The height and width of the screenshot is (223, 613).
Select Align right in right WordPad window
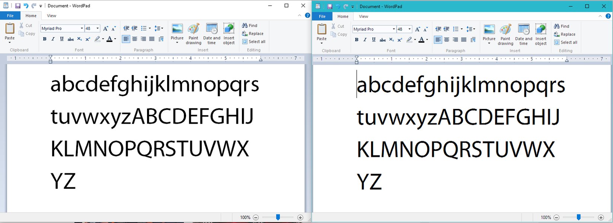click(x=455, y=40)
